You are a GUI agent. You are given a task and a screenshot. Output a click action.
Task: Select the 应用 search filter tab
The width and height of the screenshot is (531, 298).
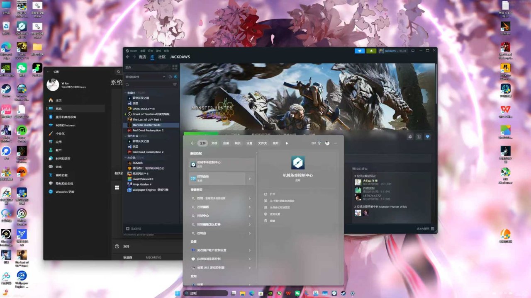(x=226, y=143)
